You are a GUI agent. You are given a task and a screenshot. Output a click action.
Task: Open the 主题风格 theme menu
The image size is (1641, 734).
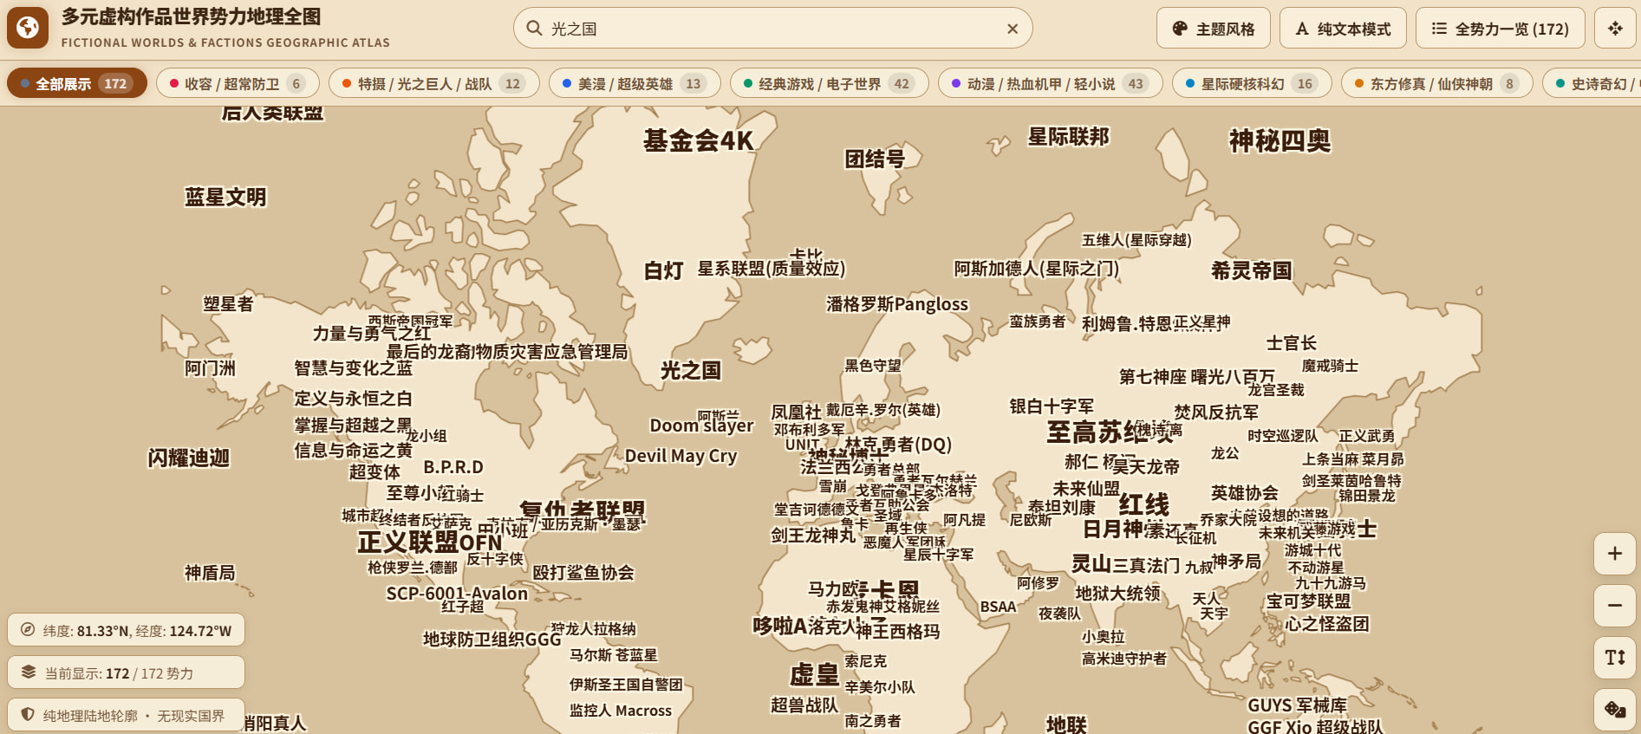(x=1213, y=29)
